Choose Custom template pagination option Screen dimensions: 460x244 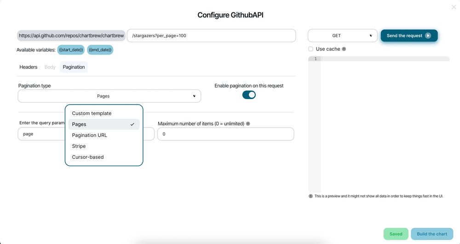[x=92, y=113]
